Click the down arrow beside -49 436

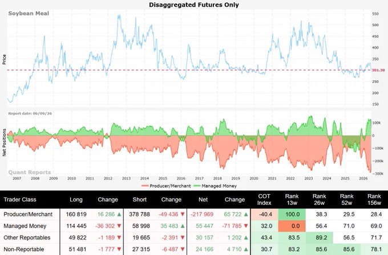tap(183, 214)
